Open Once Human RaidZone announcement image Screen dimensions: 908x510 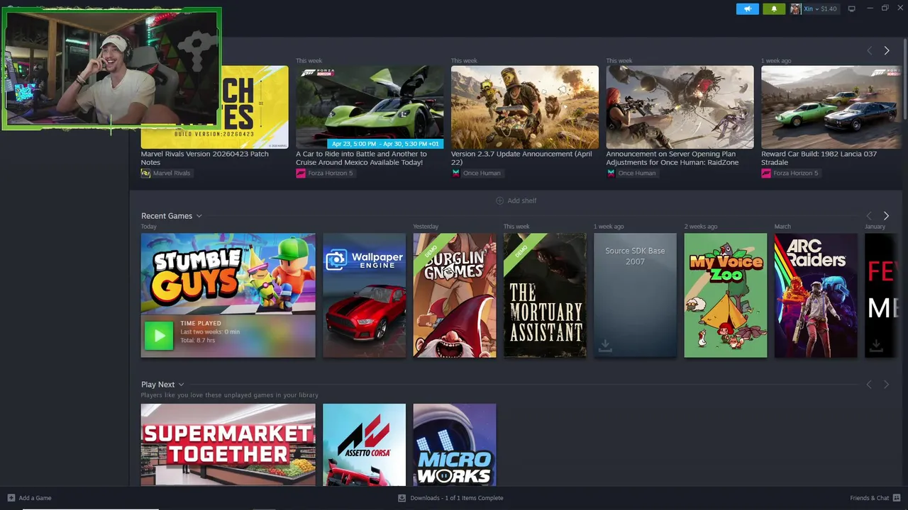pos(680,107)
